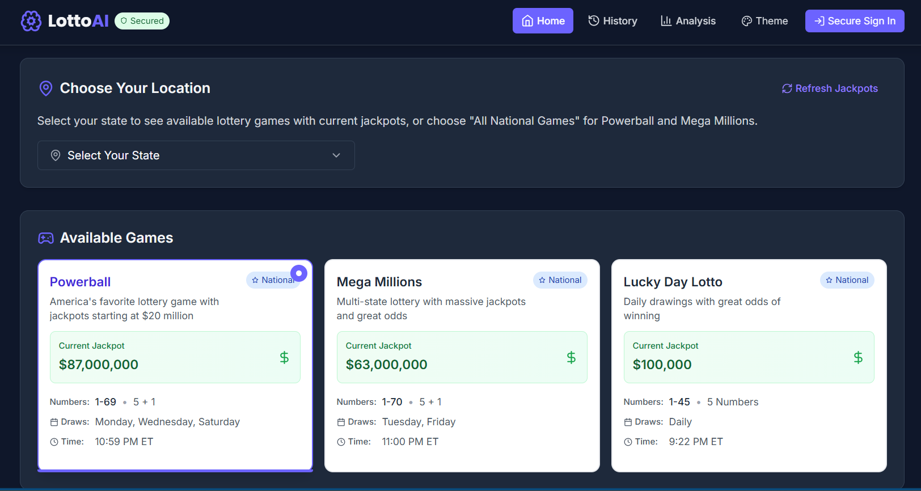
Task: Click the Secured badge
Action: click(x=142, y=21)
